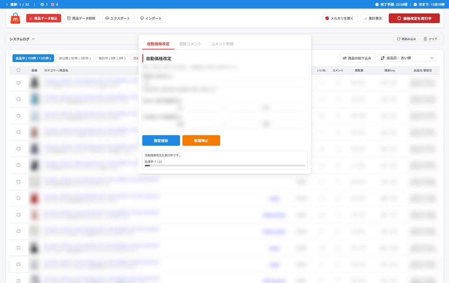
Task: Save settings with 設定保存 button
Action: pyautogui.click(x=161, y=141)
